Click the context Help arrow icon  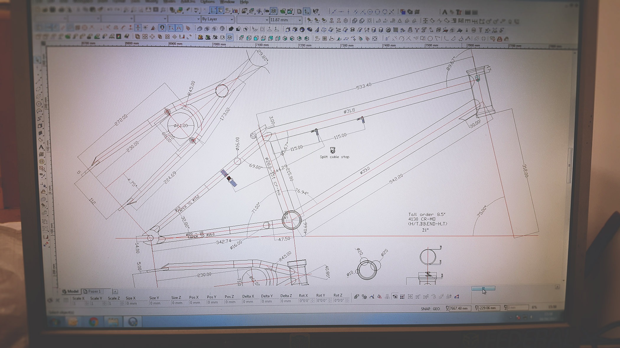click(x=315, y=11)
